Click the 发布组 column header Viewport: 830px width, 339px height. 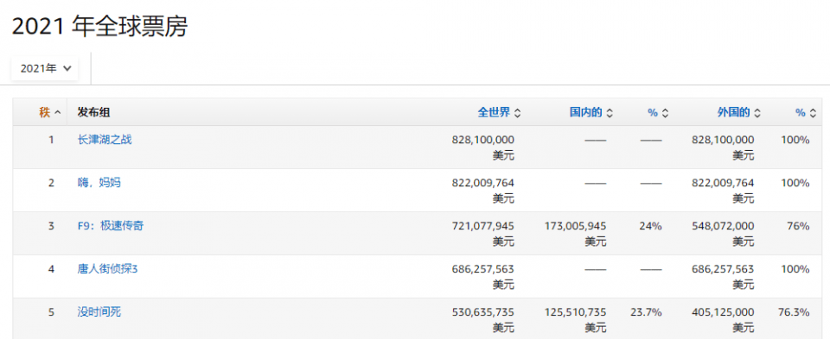click(93, 112)
